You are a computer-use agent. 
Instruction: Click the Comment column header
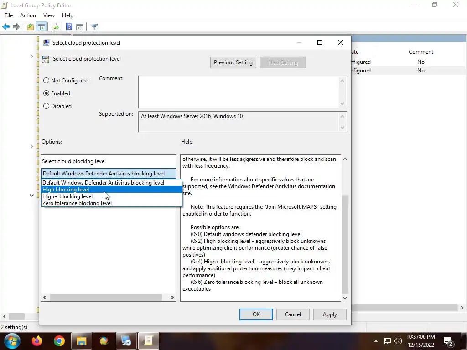click(420, 52)
